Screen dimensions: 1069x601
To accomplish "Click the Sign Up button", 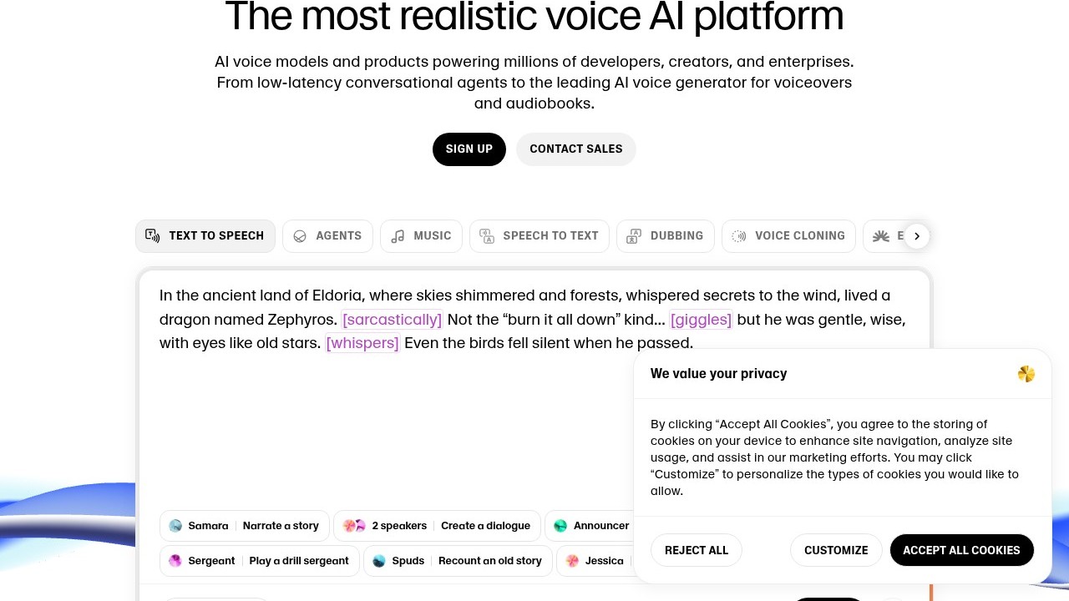I will point(469,149).
